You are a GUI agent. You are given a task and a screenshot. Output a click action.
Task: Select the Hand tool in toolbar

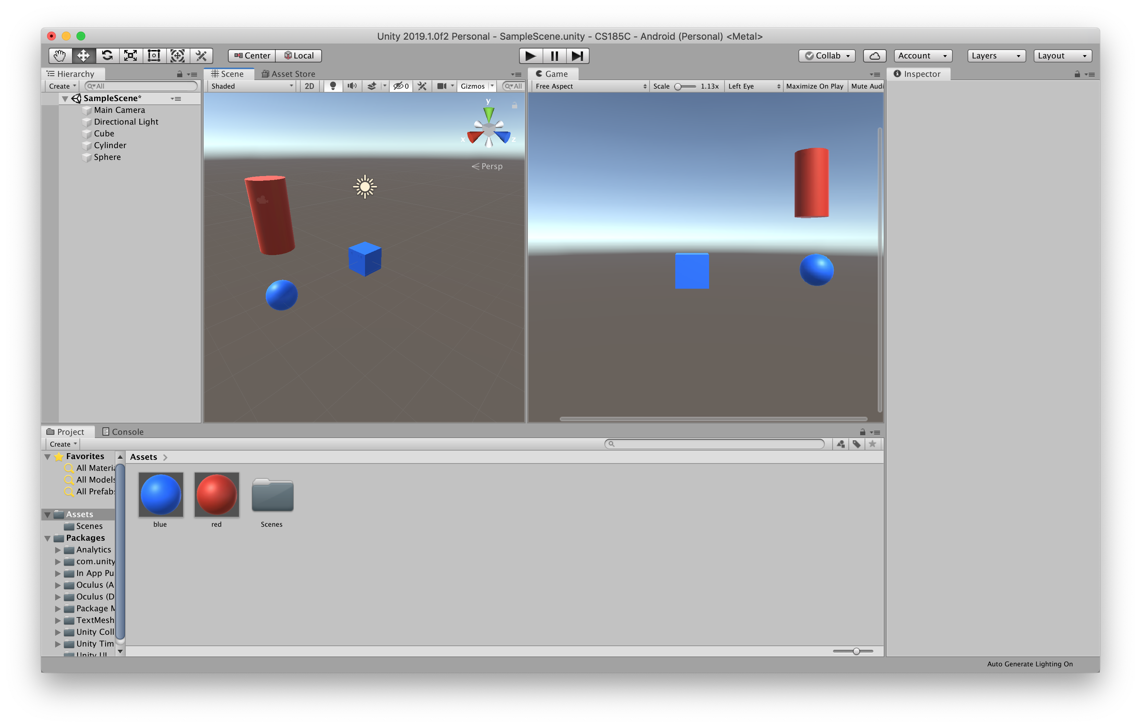coord(60,55)
